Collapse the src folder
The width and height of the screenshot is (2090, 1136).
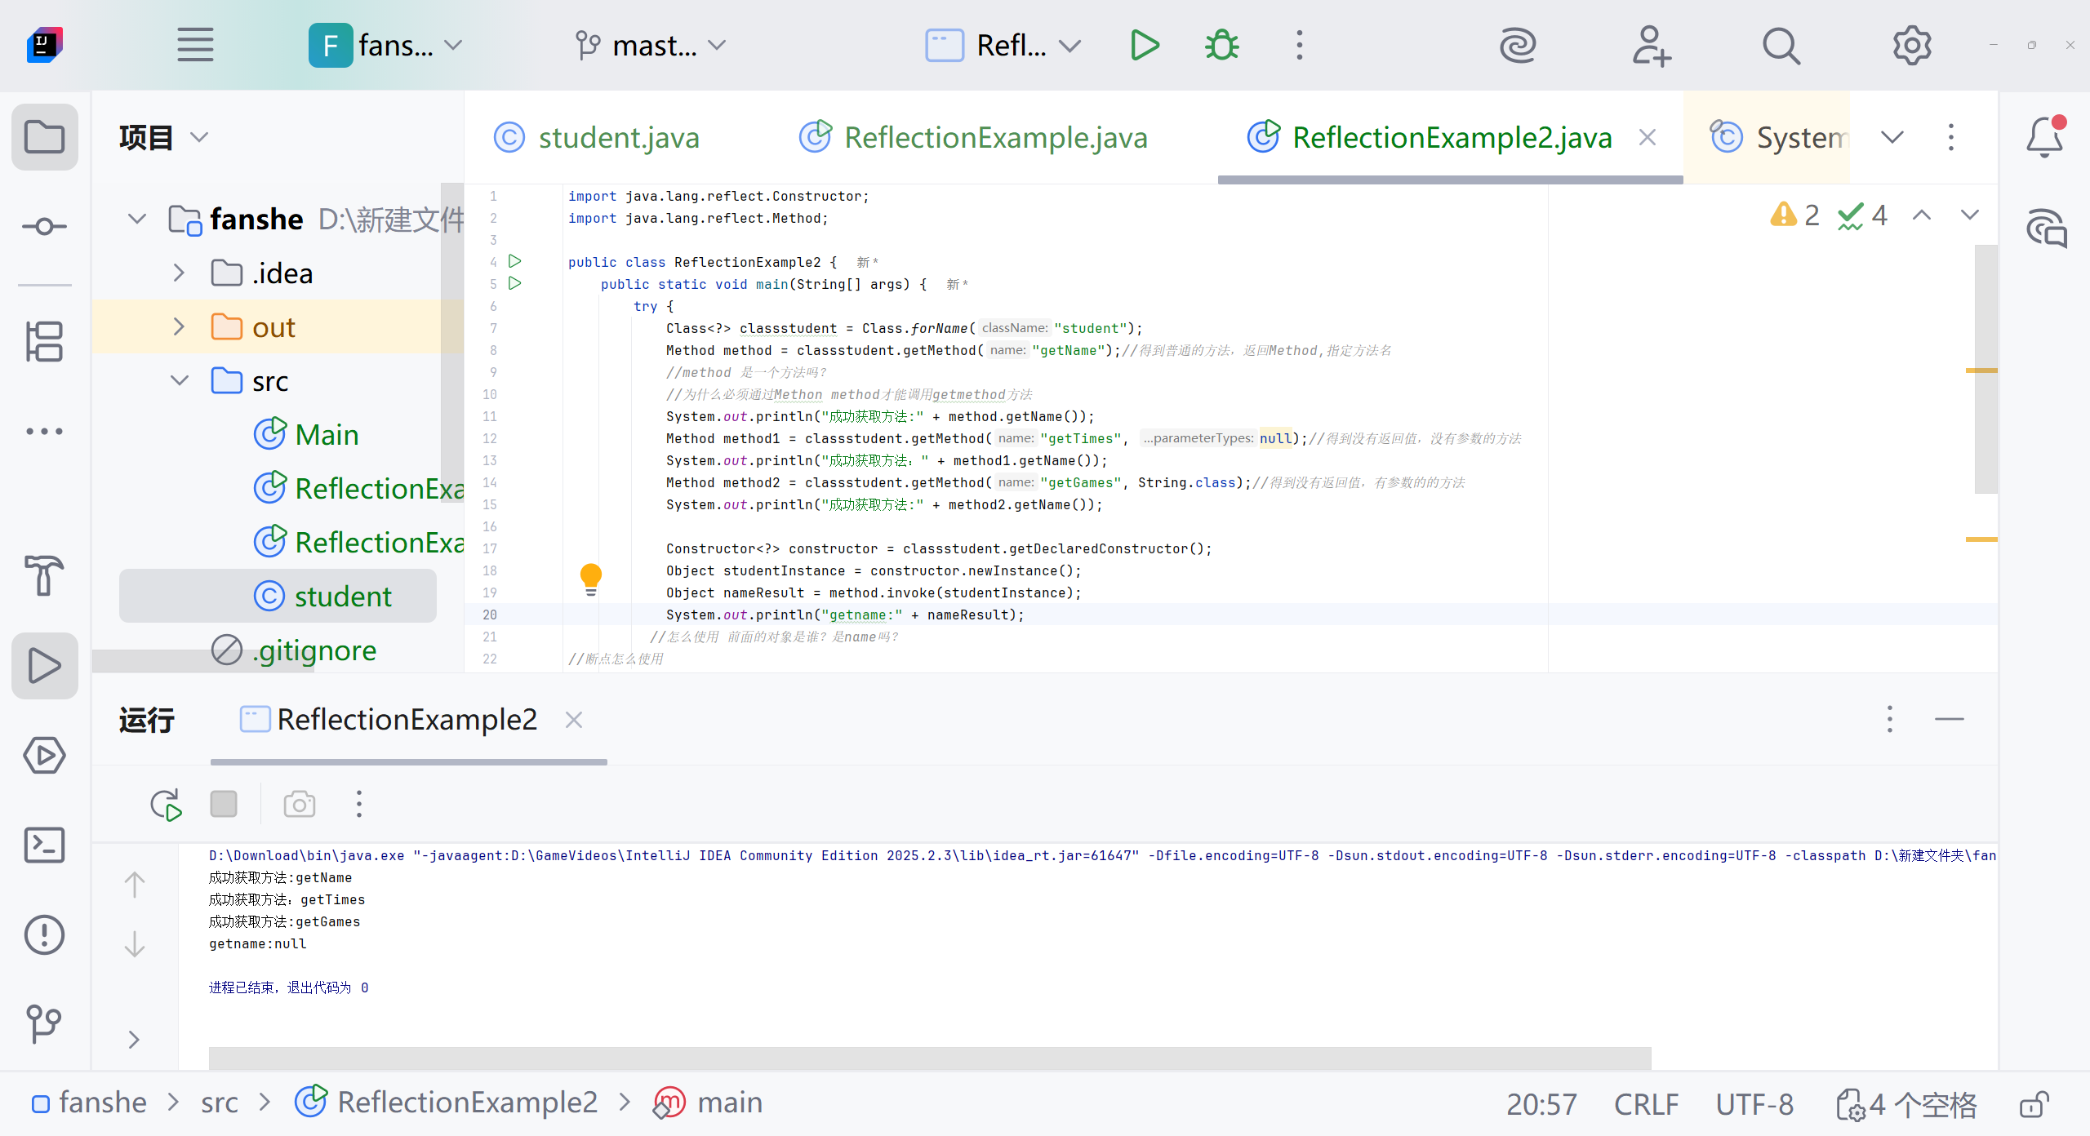click(179, 381)
